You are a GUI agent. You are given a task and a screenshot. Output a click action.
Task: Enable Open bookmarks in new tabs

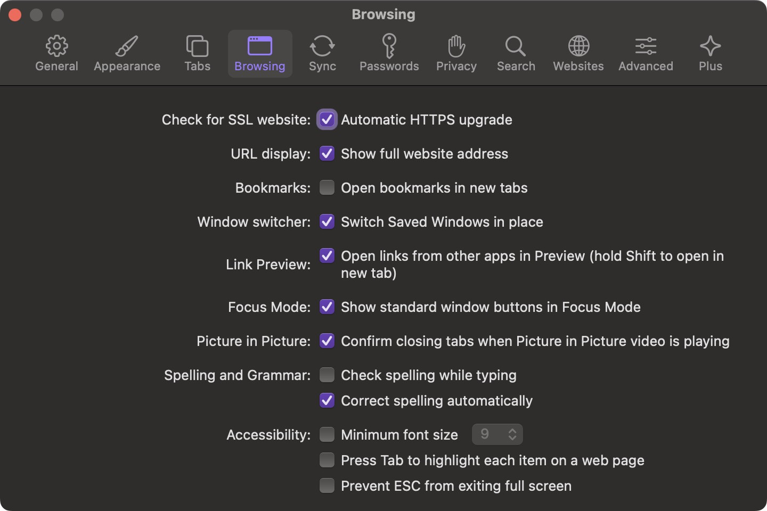pyautogui.click(x=327, y=188)
